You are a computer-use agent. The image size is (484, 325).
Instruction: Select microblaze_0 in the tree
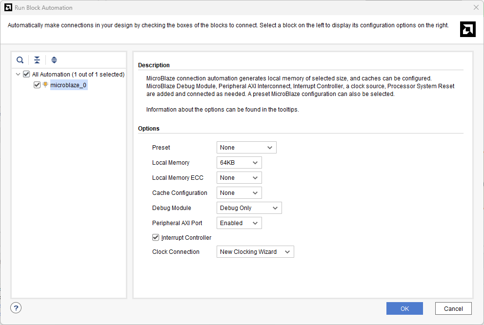tap(68, 85)
